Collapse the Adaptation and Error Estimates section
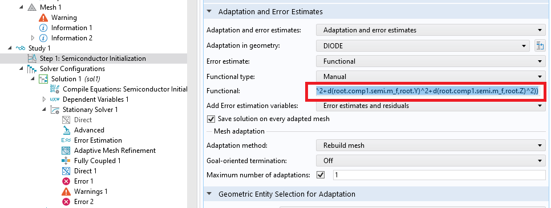 pyautogui.click(x=209, y=11)
